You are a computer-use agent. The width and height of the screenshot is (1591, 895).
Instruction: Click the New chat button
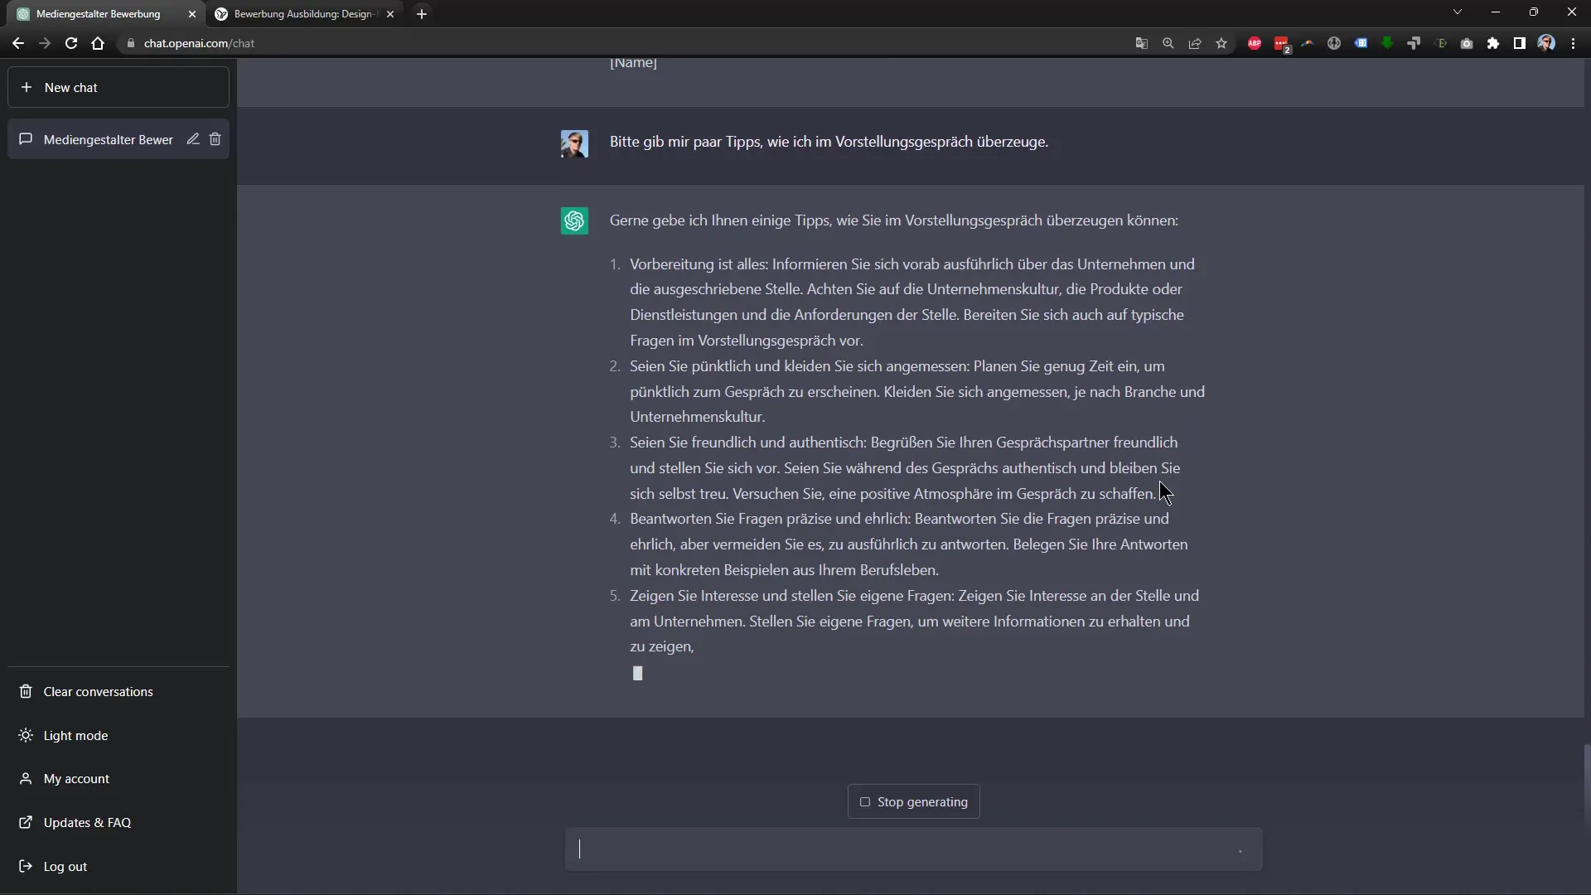(x=118, y=87)
